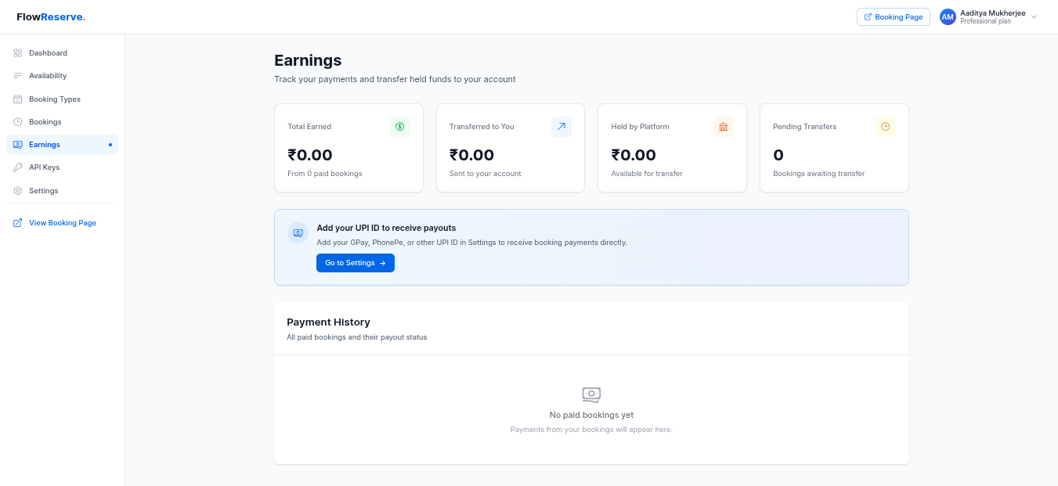Image resolution: width=1058 pixels, height=486 pixels.
Task: Click the Booking Page button in header
Action: point(893,16)
